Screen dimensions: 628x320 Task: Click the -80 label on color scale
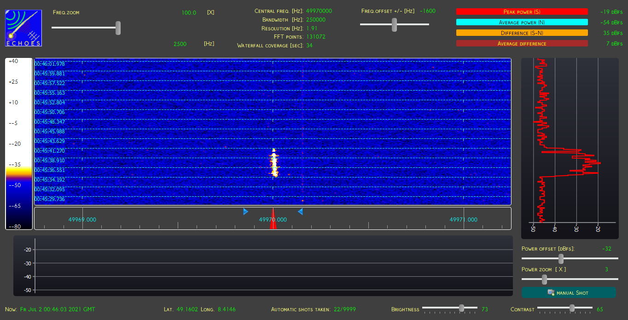tap(14, 226)
